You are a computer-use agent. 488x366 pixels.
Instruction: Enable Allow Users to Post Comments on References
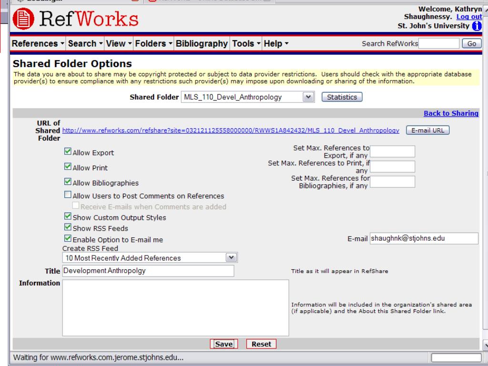[68, 195]
